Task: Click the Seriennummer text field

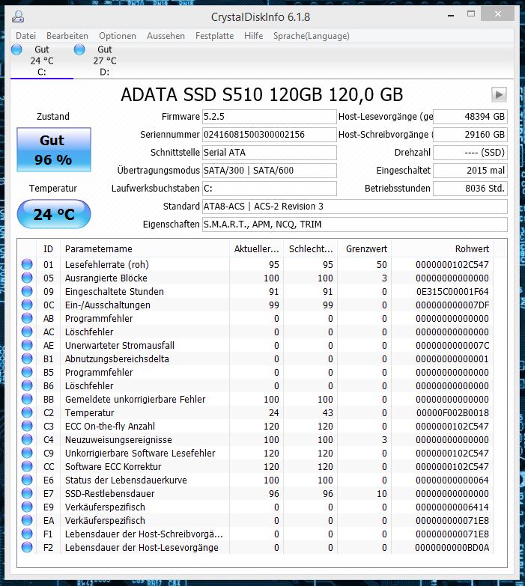Action: click(269, 135)
